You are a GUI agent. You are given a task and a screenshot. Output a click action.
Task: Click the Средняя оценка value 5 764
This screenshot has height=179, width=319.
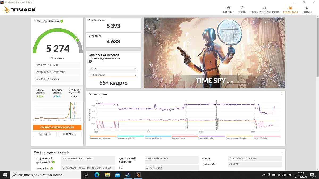(57, 97)
